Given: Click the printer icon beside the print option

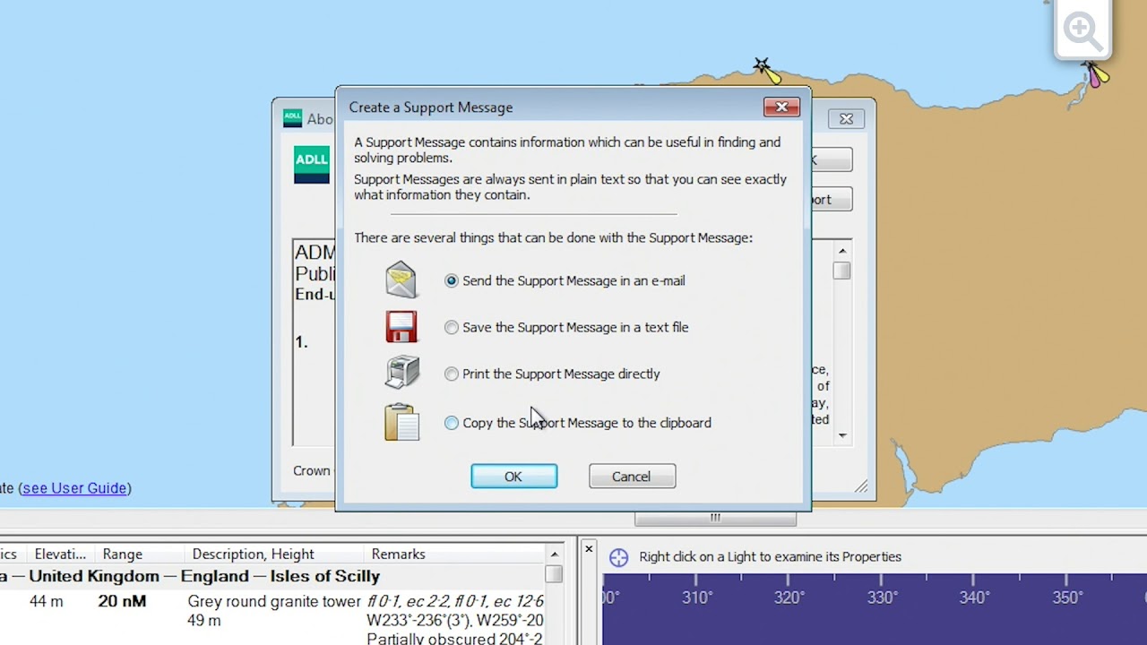Looking at the screenshot, I should [x=401, y=372].
